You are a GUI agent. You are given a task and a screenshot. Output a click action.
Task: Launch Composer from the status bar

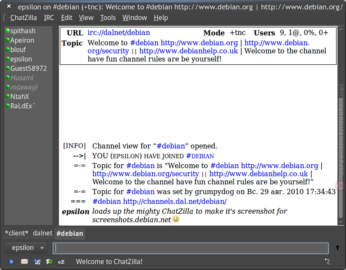click(37, 261)
